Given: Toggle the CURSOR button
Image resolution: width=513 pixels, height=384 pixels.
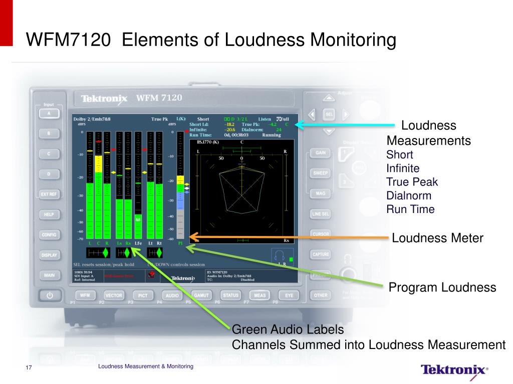Looking at the screenshot, I should 320,234.
